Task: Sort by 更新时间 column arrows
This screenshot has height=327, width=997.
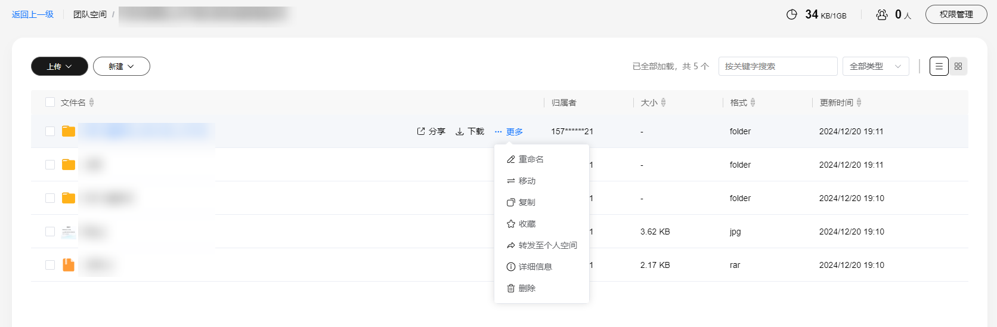Action: [x=859, y=103]
